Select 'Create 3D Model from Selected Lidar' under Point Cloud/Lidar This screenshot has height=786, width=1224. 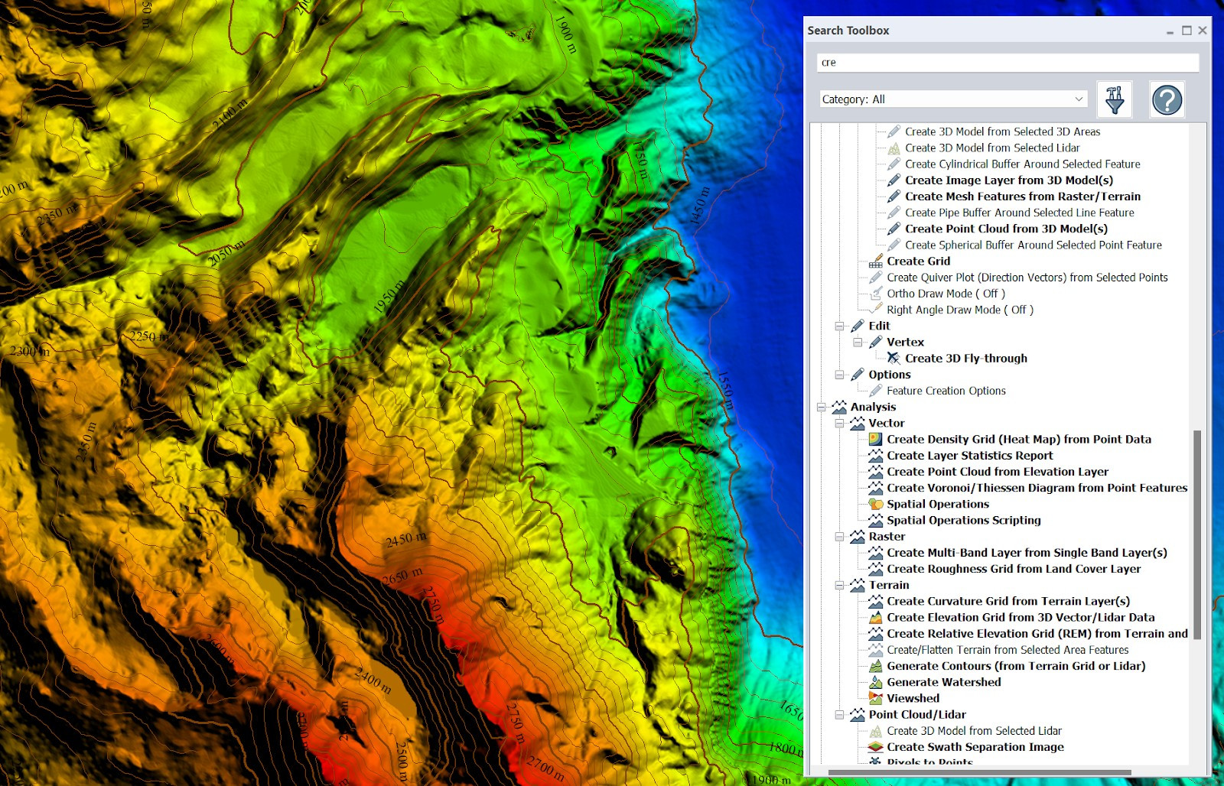point(974,731)
